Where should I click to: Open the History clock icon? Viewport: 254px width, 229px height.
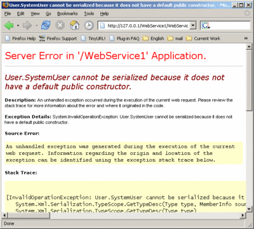pyautogui.click(x=89, y=25)
